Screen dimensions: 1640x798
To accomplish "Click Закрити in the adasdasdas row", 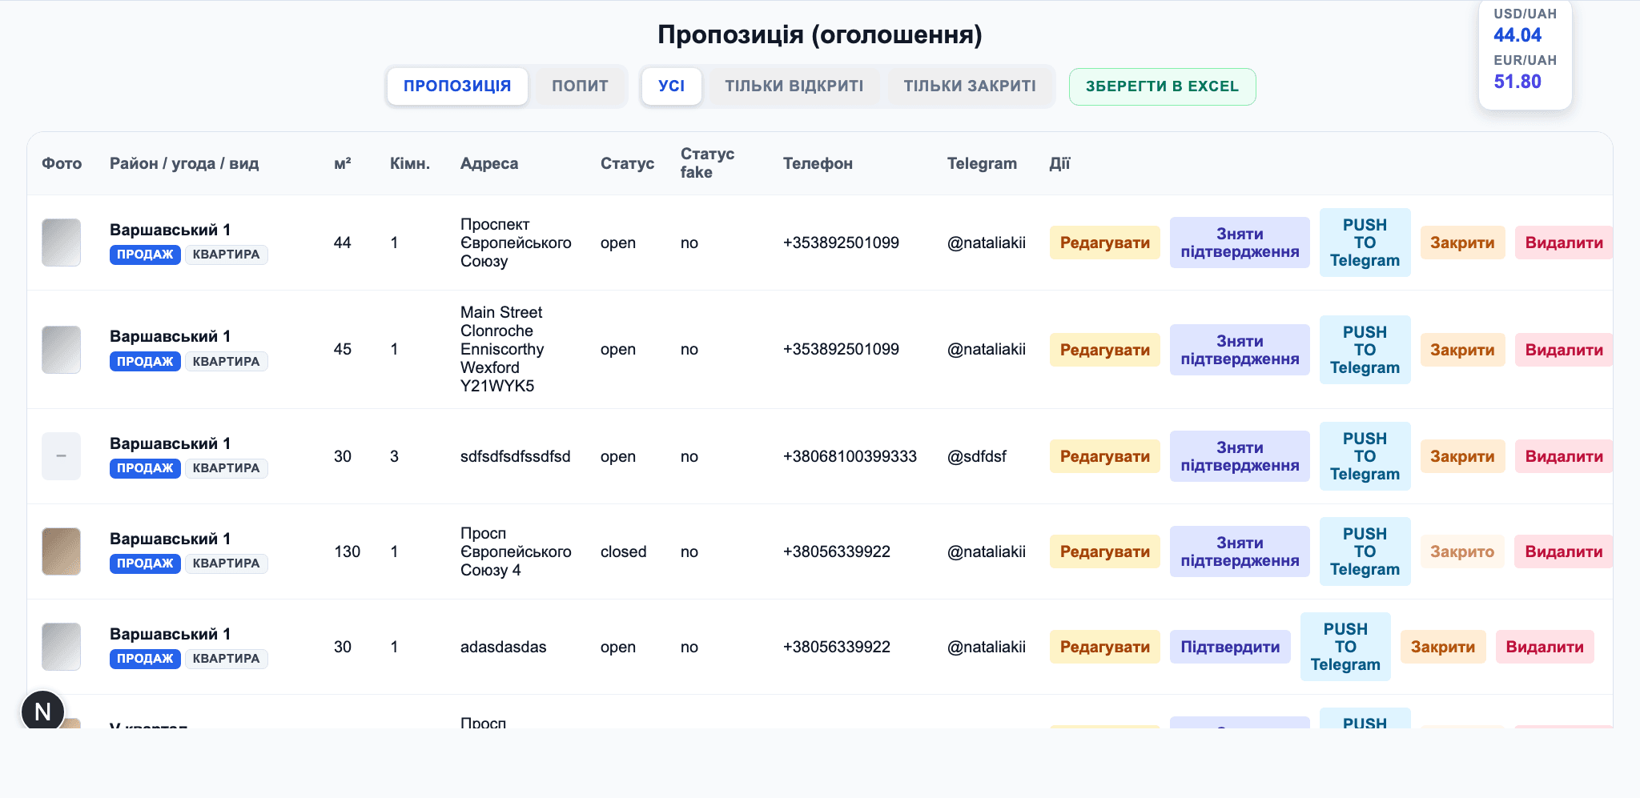I will click(x=1443, y=647).
